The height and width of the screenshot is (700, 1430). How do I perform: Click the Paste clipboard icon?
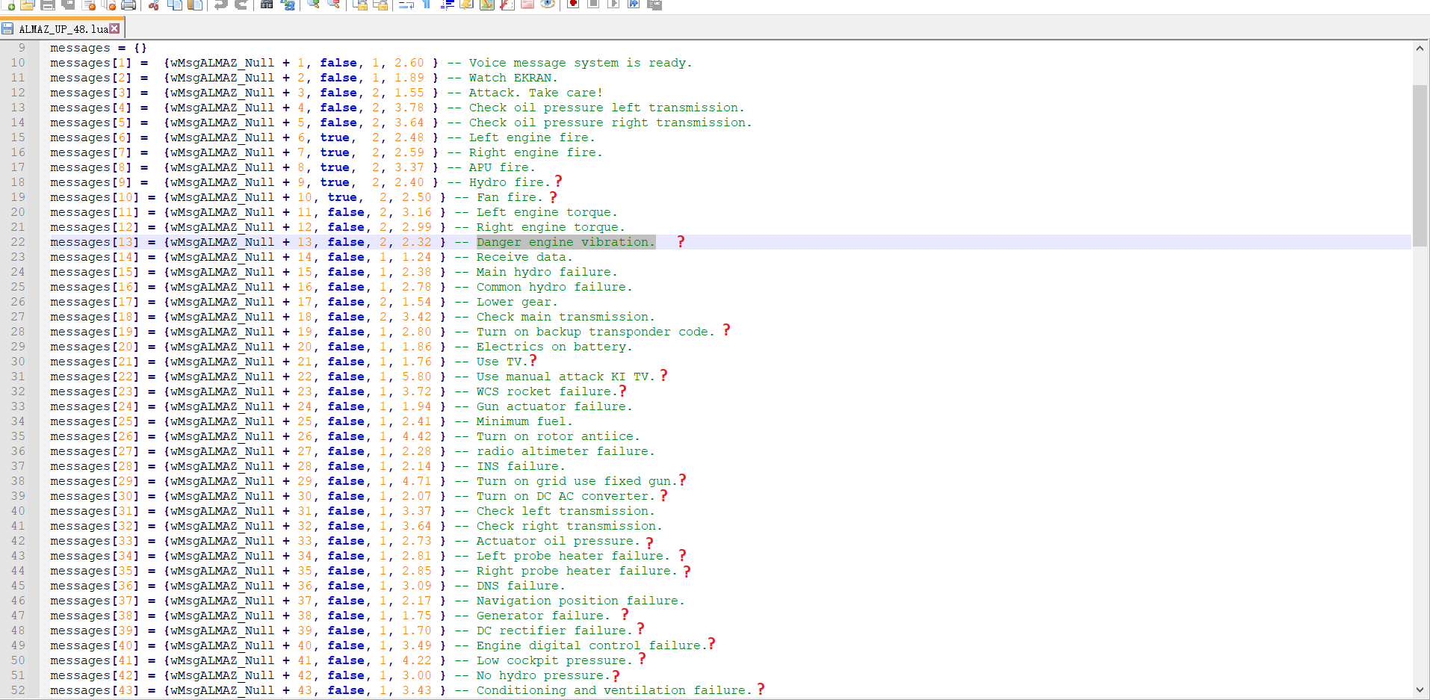pyautogui.click(x=195, y=4)
